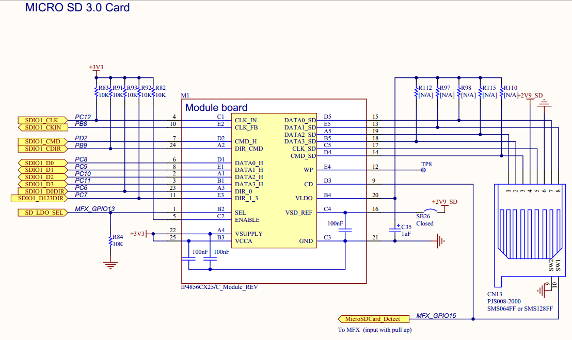
Task: Click the +3V3 power symbol above R83
Action: click(x=96, y=68)
